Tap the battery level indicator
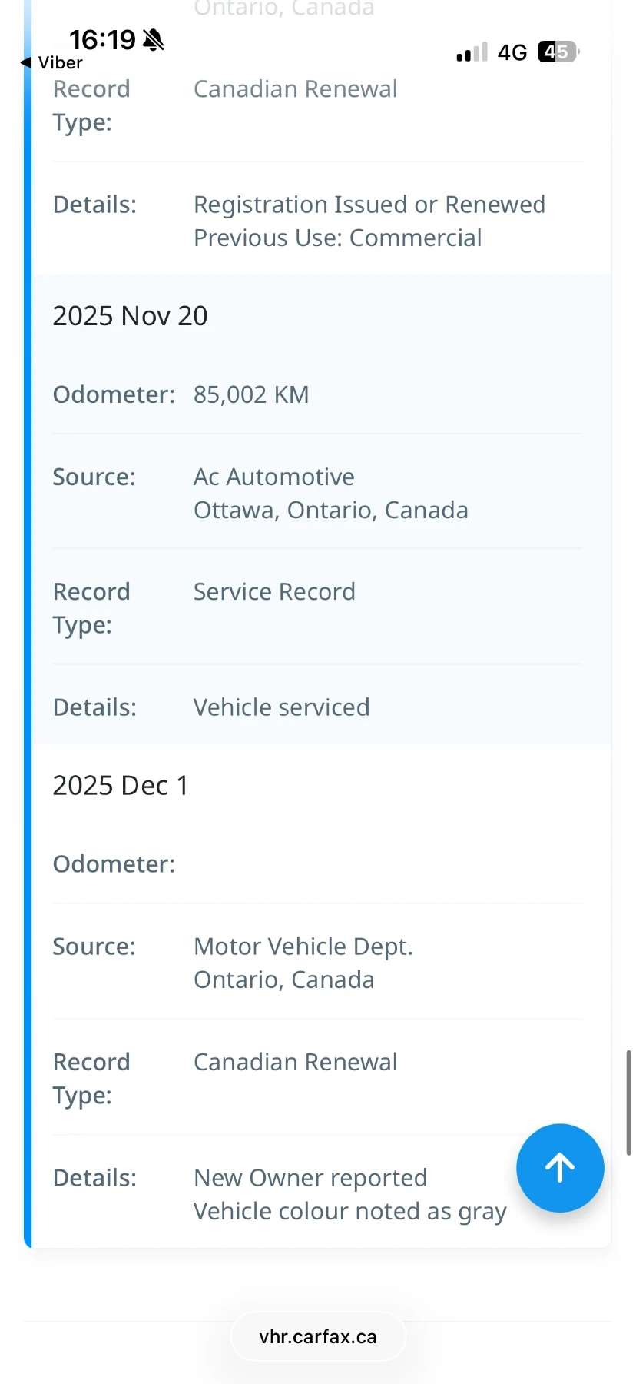This screenshot has width=636, height=1384. pyautogui.click(x=558, y=52)
